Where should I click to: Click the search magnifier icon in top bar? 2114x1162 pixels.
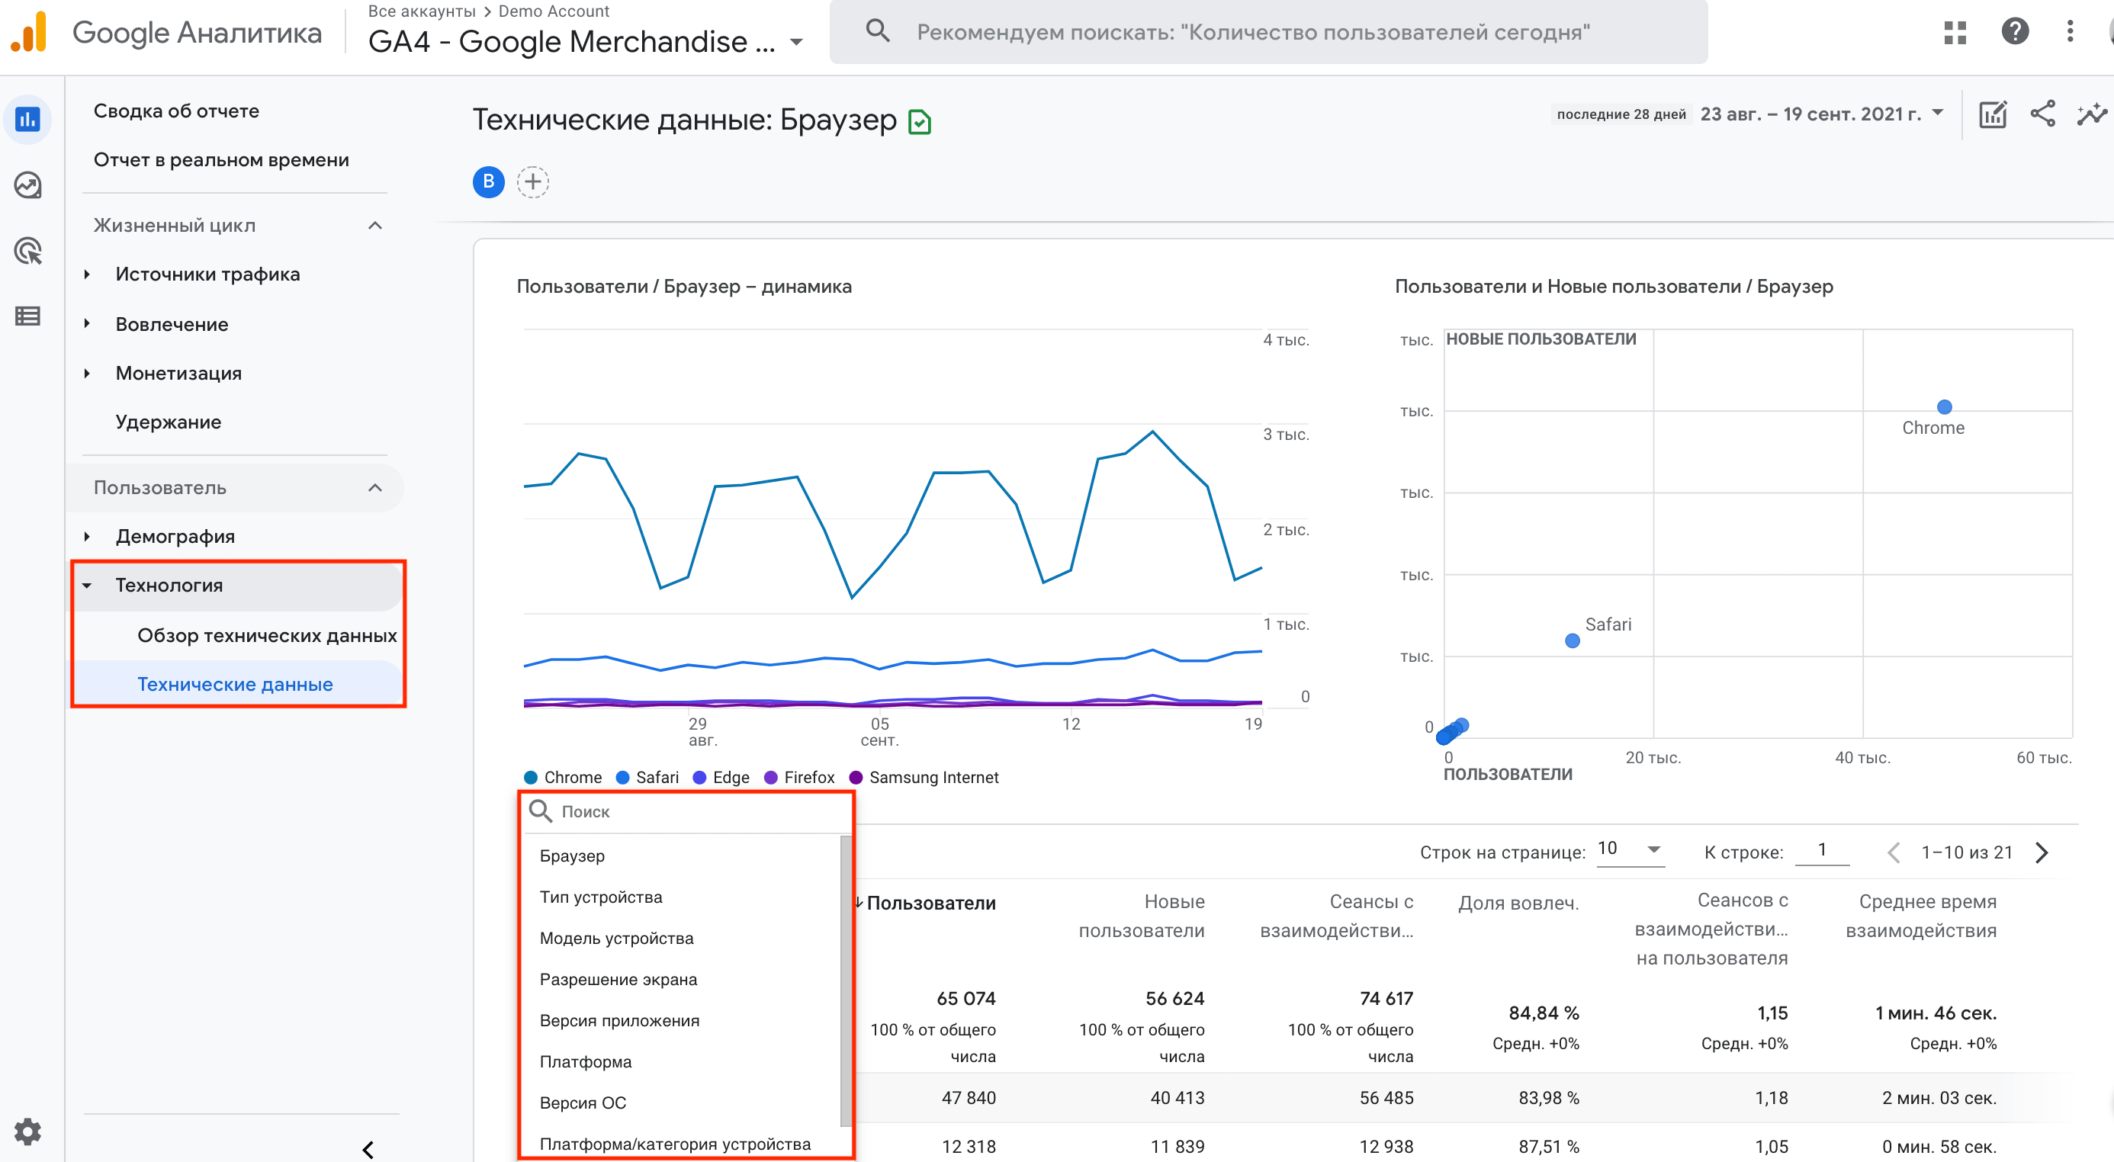(x=877, y=31)
